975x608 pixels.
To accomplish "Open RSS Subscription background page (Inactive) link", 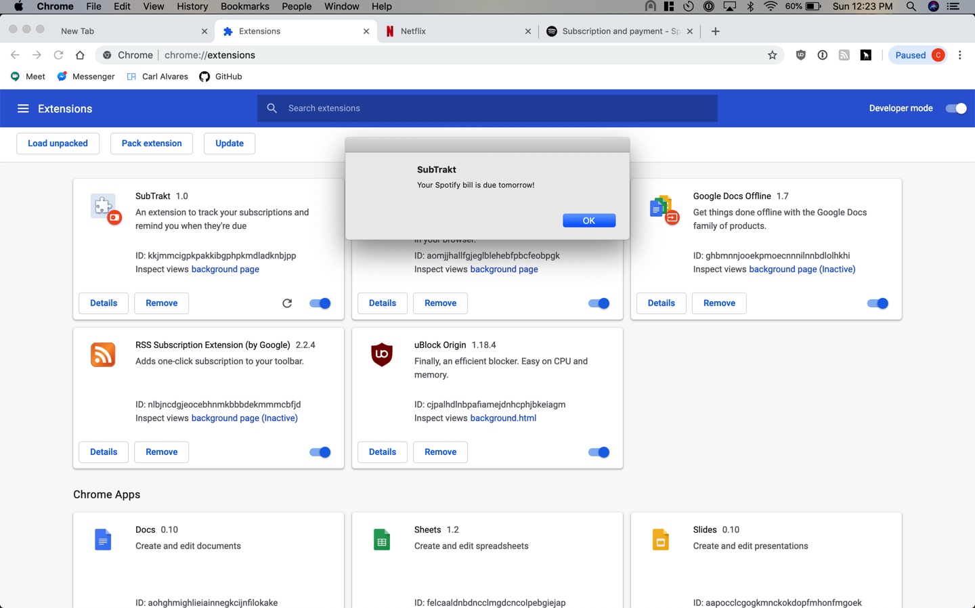I will [244, 418].
